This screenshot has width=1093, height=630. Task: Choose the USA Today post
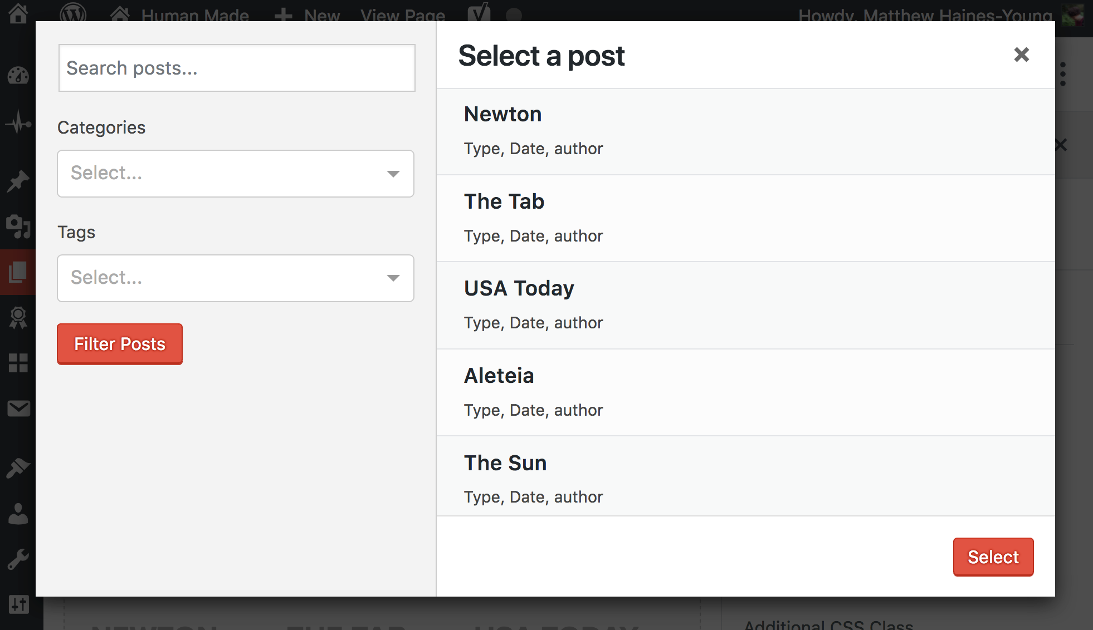(745, 306)
